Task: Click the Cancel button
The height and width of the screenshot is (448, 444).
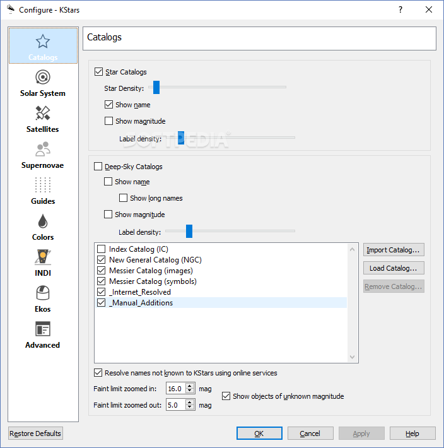Action: pos(310,433)
